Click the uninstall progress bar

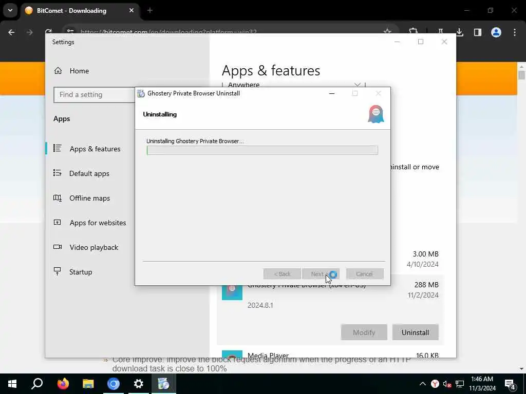pos(262,150)
